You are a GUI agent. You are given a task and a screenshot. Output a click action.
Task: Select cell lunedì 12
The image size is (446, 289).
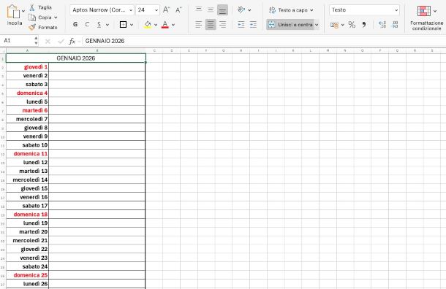coord(27,163)
